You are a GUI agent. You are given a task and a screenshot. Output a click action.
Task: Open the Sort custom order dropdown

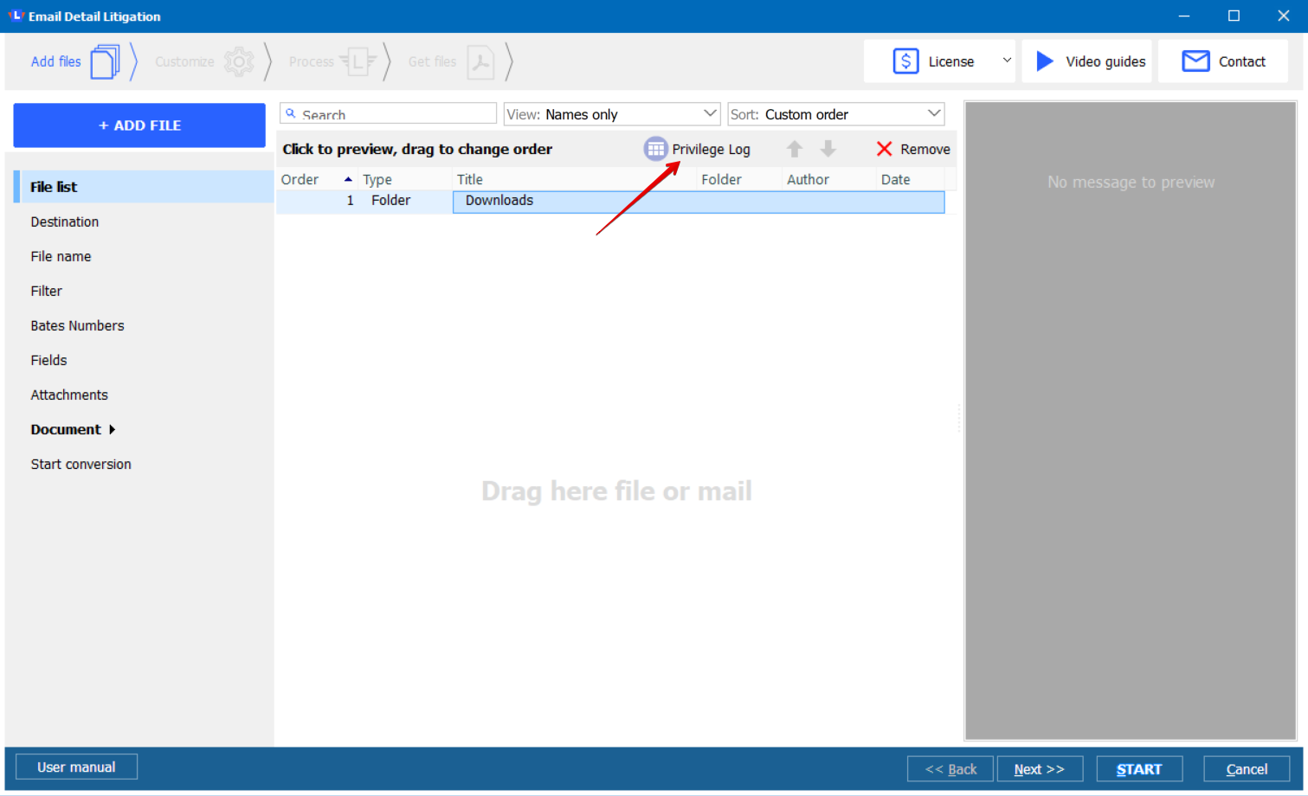(932, 113)
